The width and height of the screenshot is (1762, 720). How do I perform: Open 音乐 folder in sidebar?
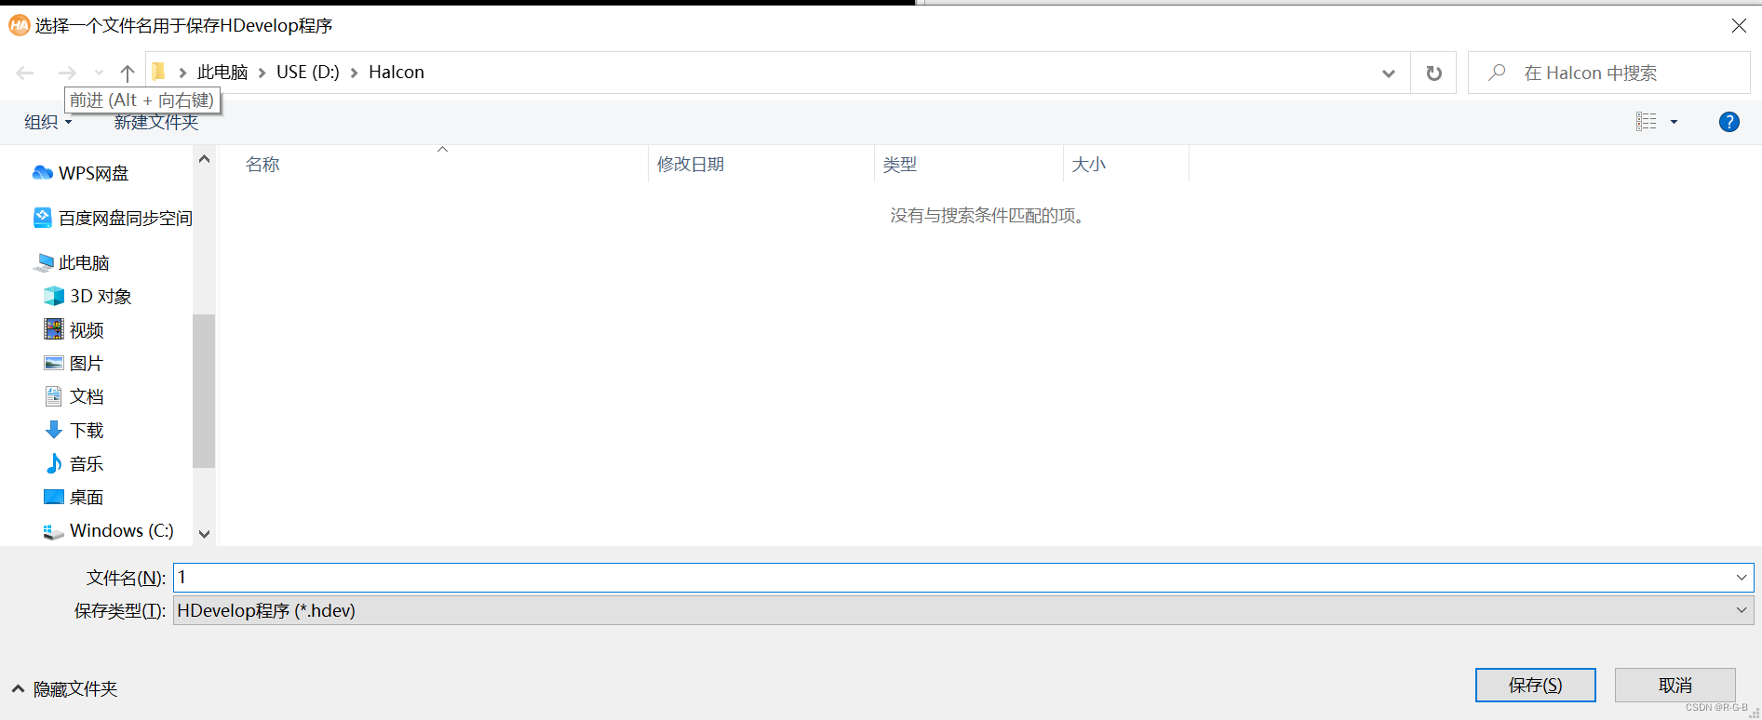tap(74, 463)
